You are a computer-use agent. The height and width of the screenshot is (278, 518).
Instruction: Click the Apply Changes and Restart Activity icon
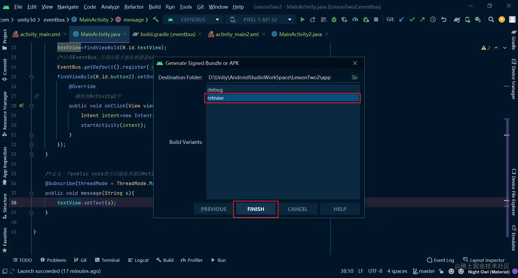click(313, 20)
